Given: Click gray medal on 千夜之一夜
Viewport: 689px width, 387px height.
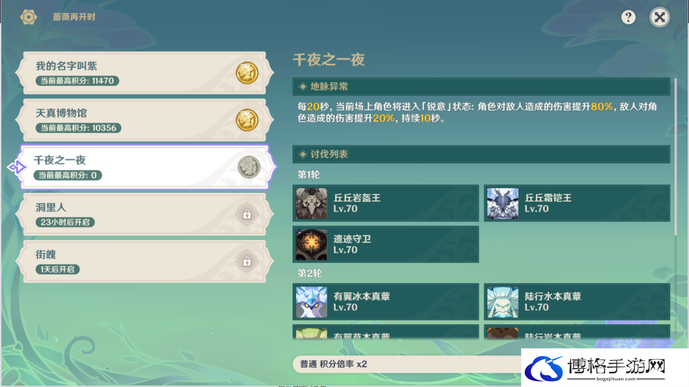Looking at the screenshot, I should coord(249,167).
